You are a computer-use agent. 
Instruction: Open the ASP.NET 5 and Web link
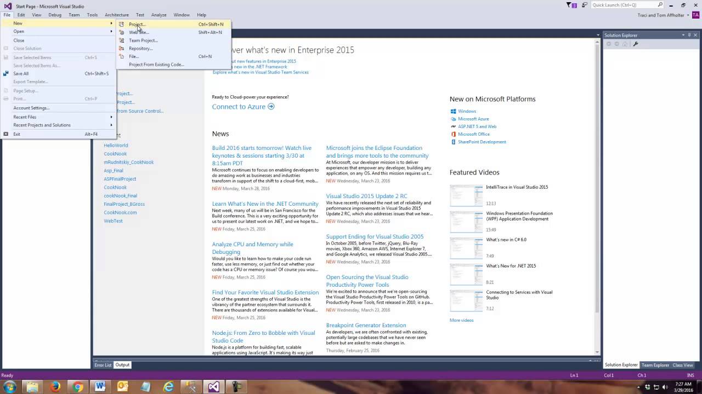click(x=477, y=126)
